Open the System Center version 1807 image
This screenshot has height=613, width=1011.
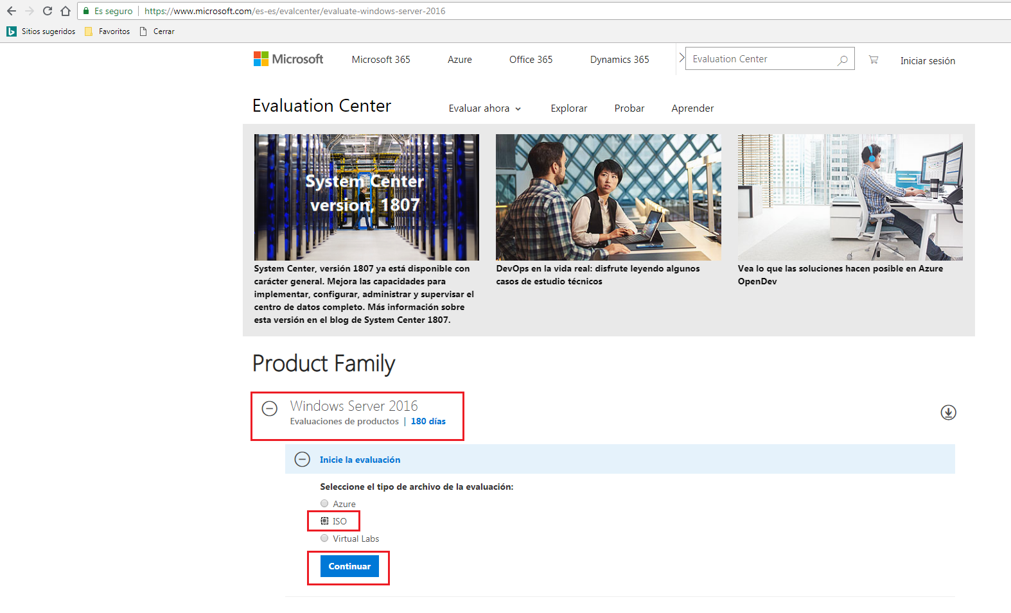coord(367,197)
